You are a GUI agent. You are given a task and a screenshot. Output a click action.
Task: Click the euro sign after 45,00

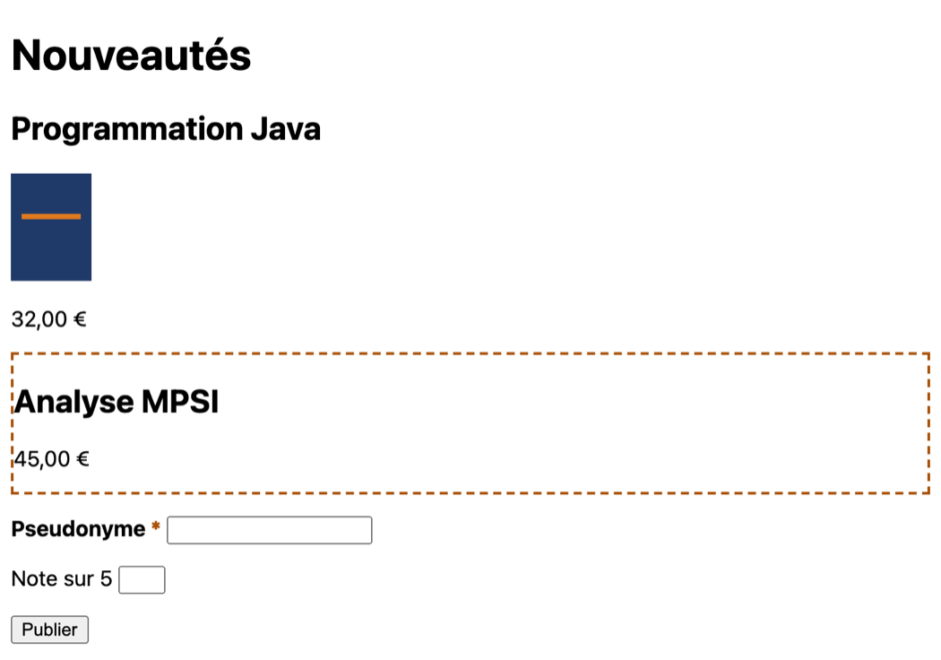tap(82, 459)
